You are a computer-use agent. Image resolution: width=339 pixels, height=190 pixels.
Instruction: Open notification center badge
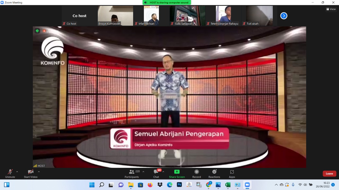(x=333, y=185)
